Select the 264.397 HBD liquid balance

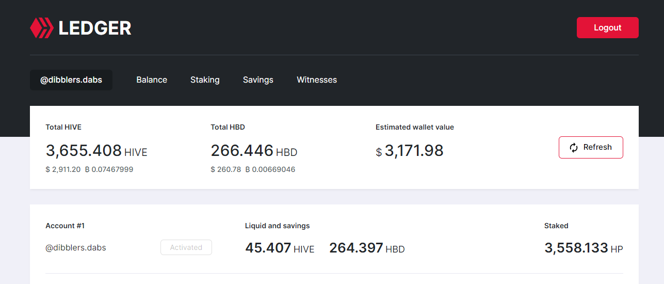click(367, 248)
